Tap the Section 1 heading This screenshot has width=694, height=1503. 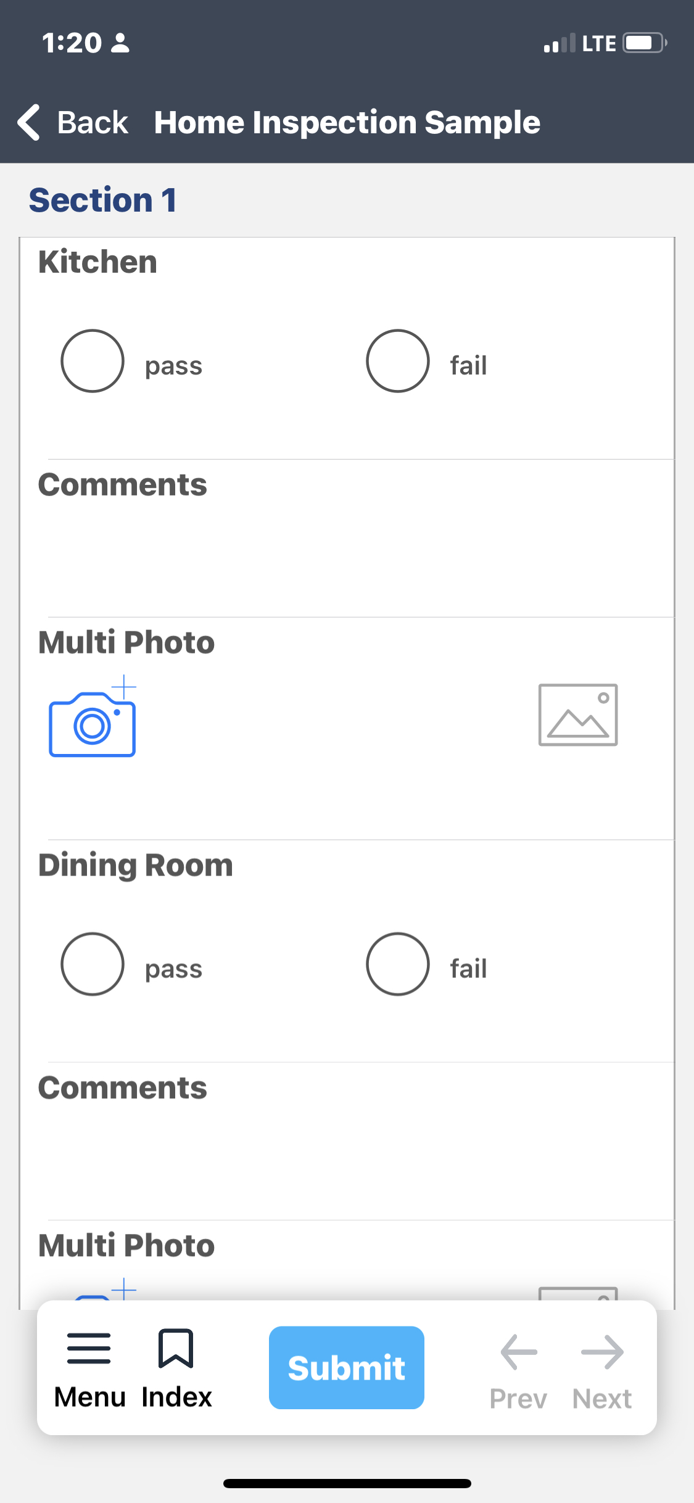(103, 200)
